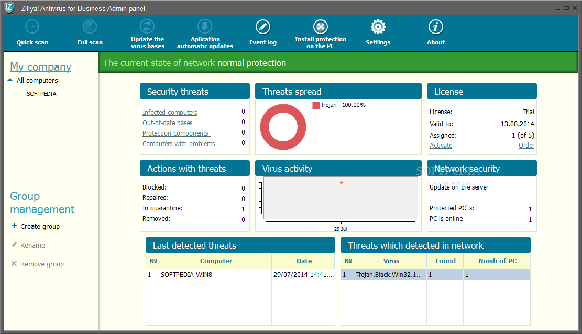Select Install protection on the PC
The image size is (582, 334).
[320, 34]
